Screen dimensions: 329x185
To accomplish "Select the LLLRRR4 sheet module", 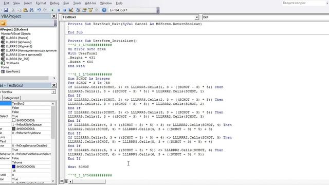I will (x=31, y=50).
